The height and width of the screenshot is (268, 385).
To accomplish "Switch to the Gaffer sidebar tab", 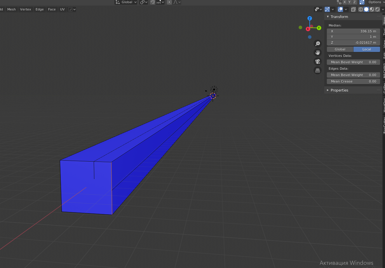I will 384,87.
